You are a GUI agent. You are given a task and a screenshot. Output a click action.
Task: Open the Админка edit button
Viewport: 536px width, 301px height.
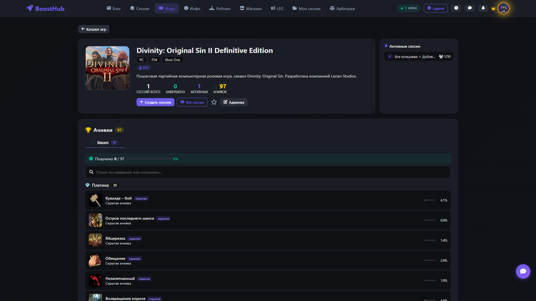pyautogui.click(x=234, y=102)
